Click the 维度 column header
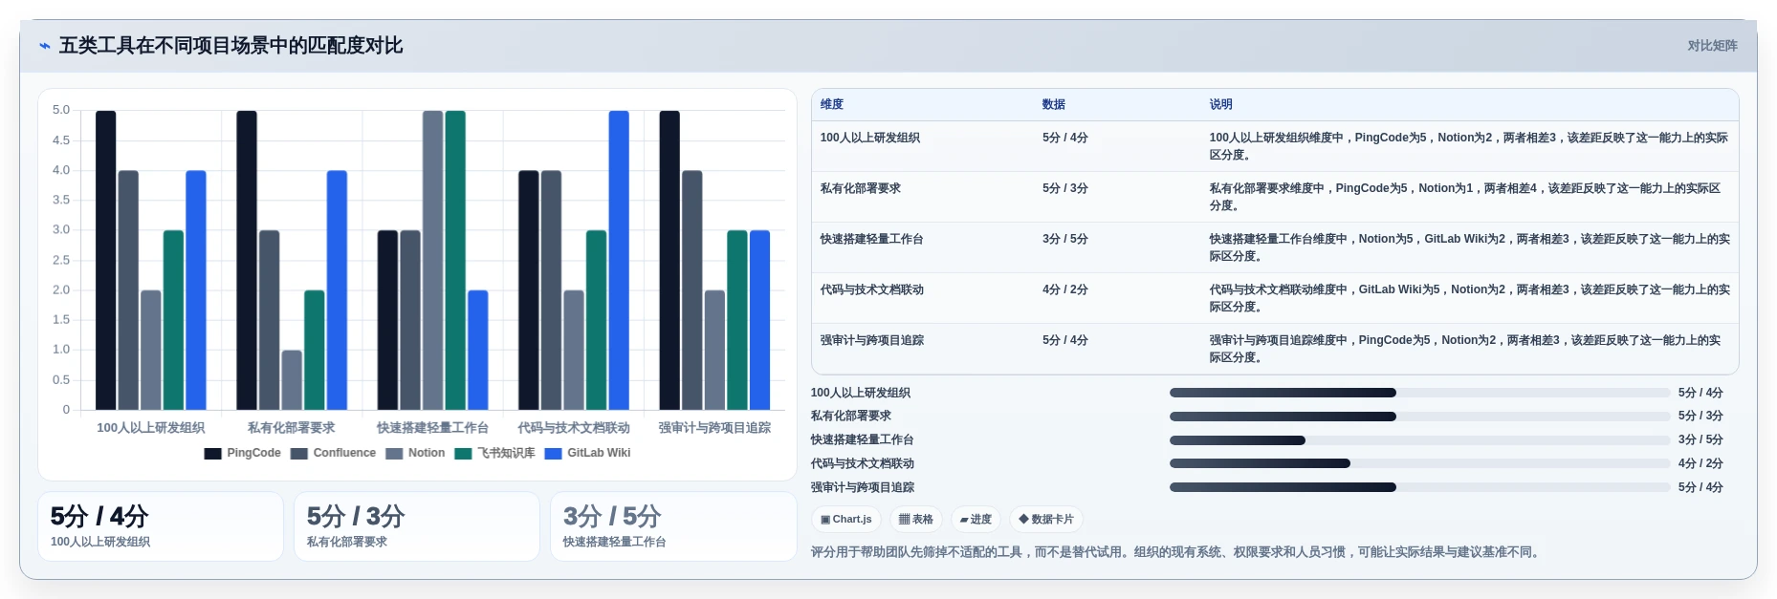1777x599 pixels. point(832,104)
